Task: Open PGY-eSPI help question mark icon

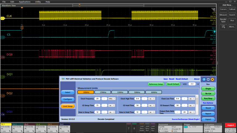Action: coord(204,79)
